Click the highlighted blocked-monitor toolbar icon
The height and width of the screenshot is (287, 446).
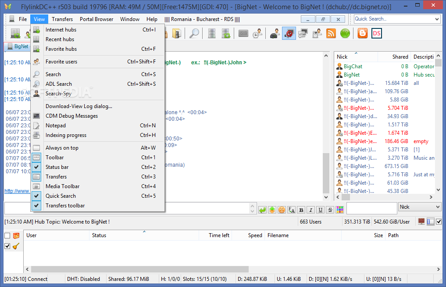(x=289, y=34)
